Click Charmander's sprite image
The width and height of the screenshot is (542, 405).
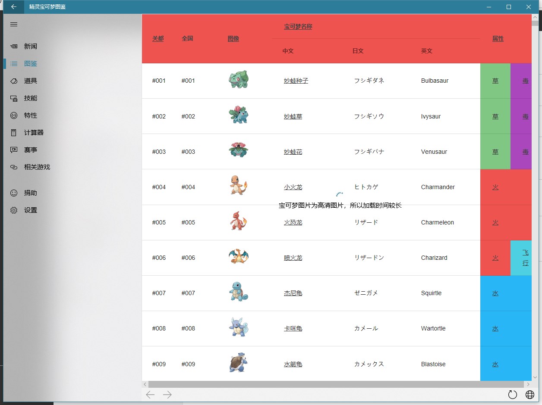pos(239,185)
